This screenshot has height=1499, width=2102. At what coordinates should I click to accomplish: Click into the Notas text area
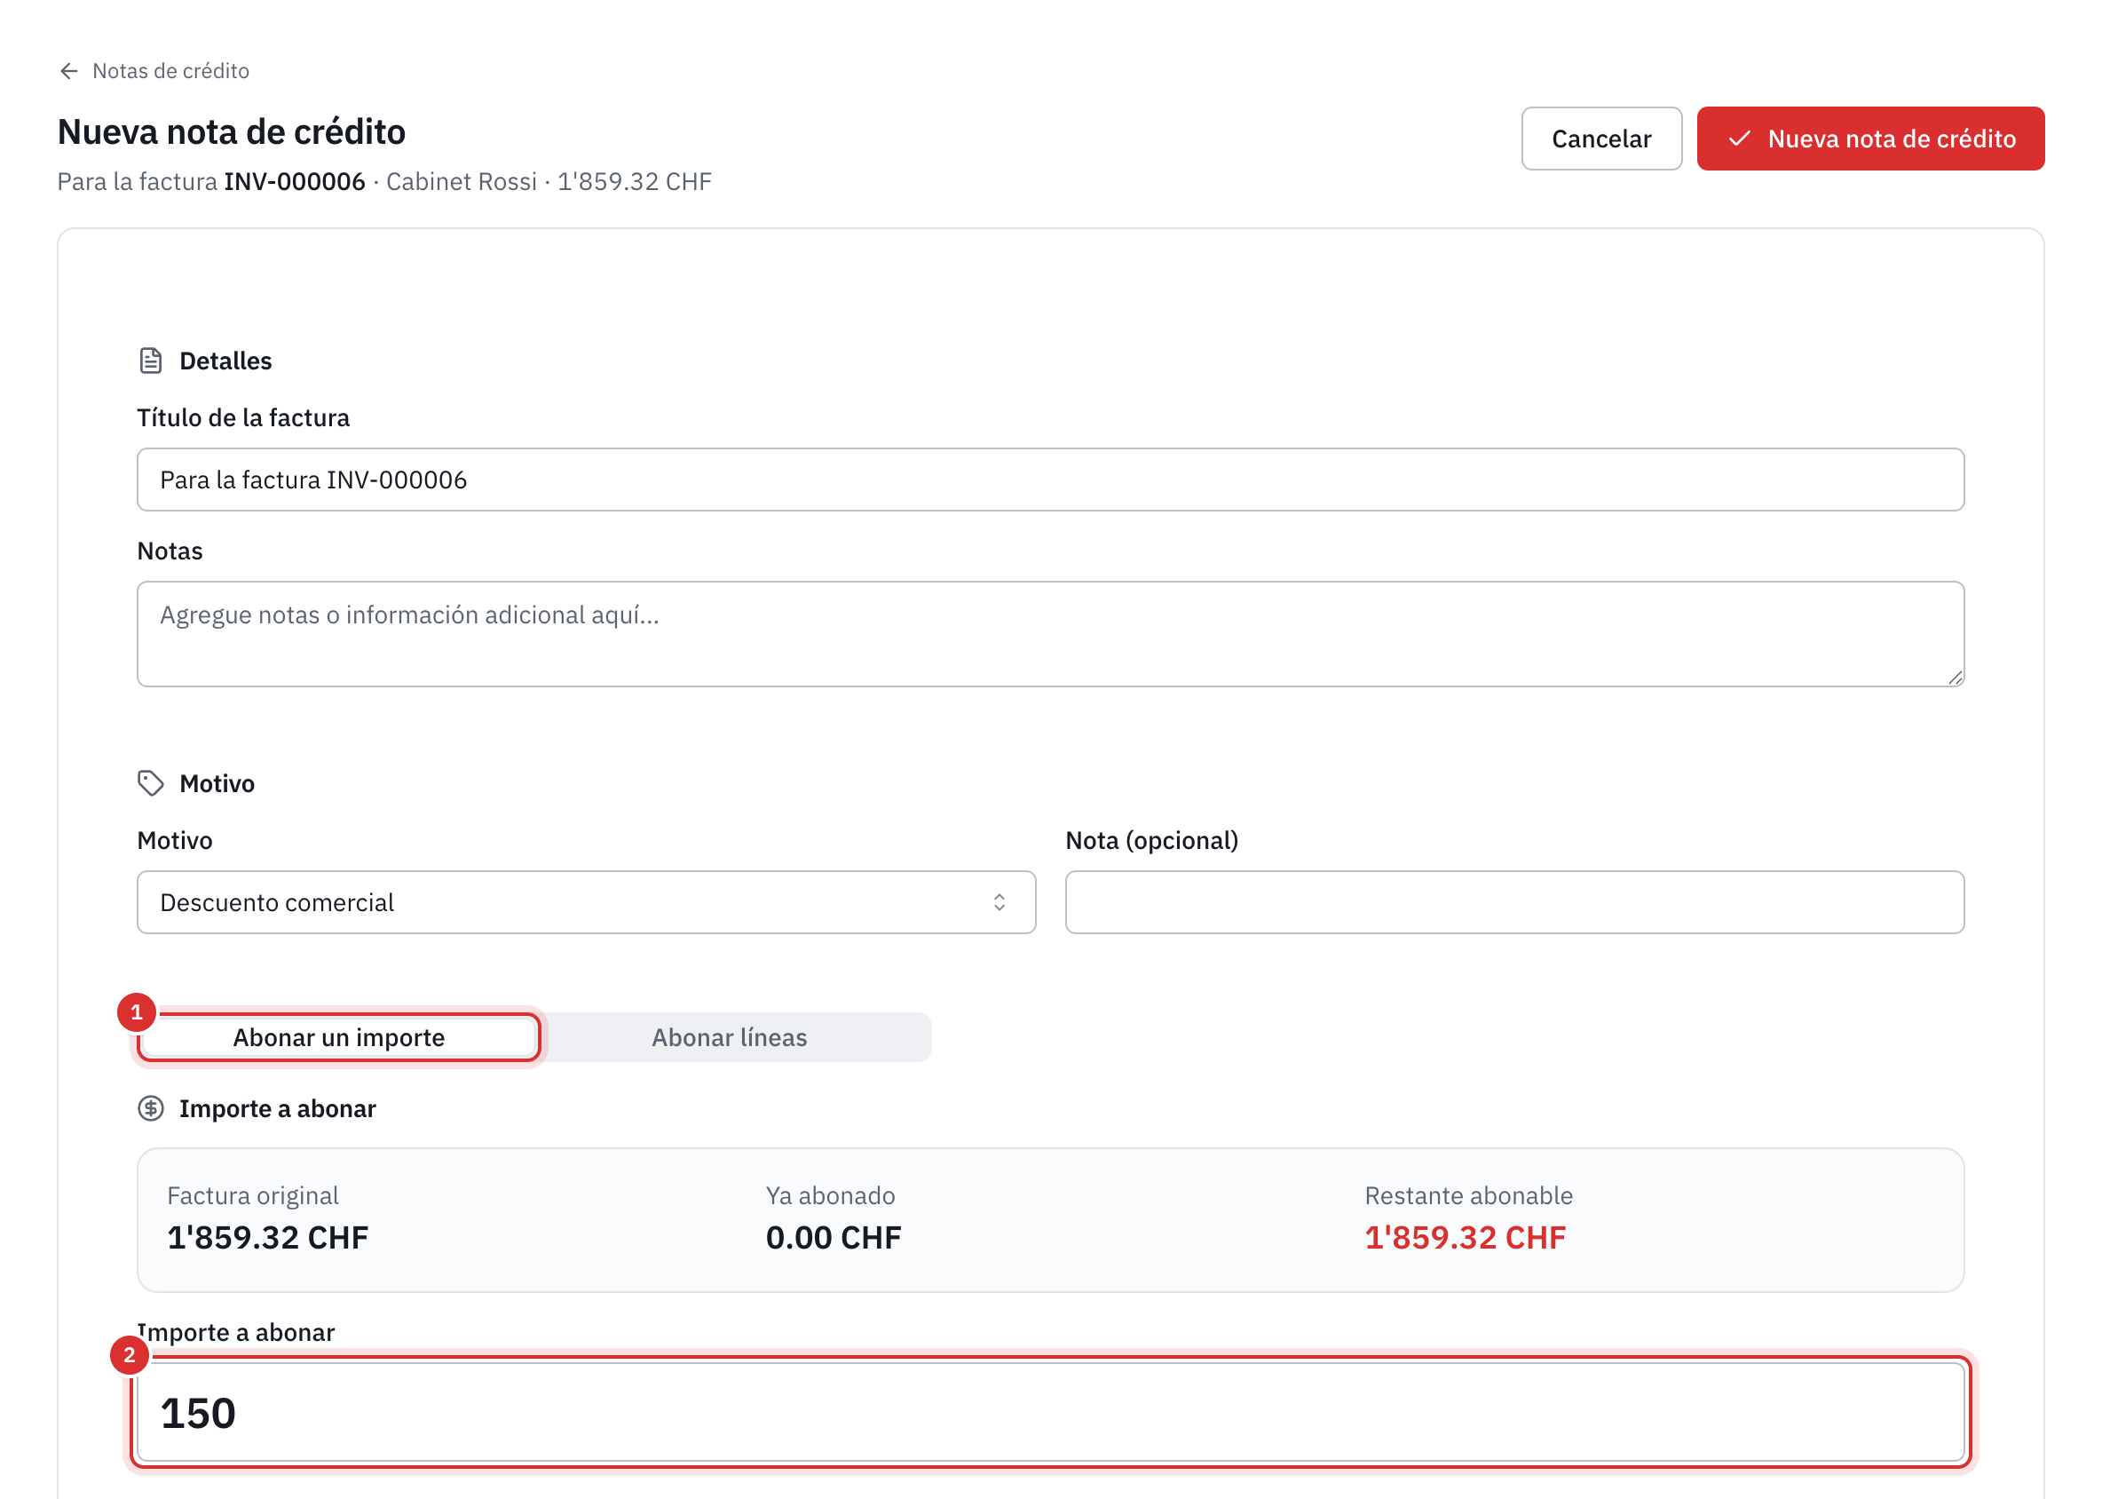[x=1050, y=634]
